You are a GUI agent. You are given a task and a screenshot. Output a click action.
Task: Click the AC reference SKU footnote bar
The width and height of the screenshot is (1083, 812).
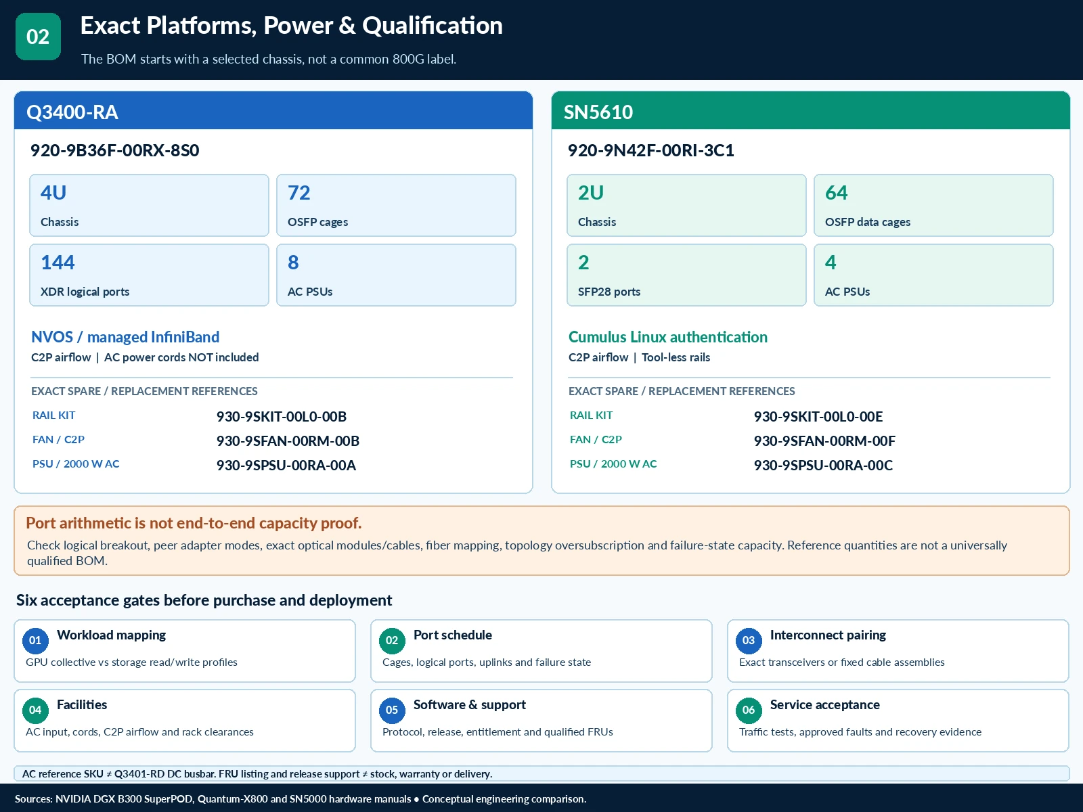541,773
